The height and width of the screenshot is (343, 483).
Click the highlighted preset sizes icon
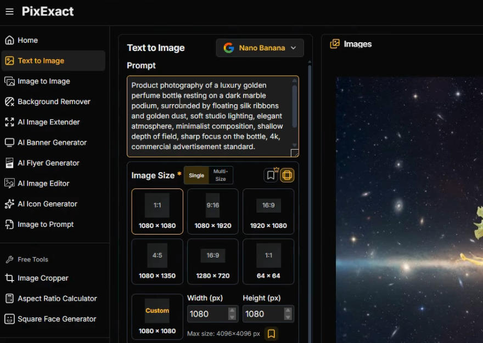point(287,175)
